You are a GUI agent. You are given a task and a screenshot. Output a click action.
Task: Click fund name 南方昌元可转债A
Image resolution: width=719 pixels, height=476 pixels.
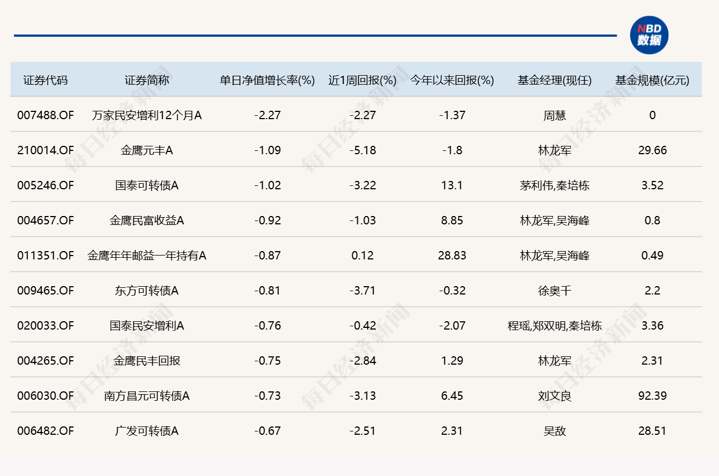tap(147, 396)
